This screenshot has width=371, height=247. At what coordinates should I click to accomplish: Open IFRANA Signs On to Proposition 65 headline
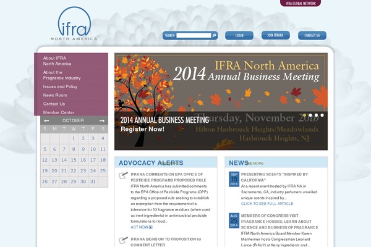coord(166,242)
